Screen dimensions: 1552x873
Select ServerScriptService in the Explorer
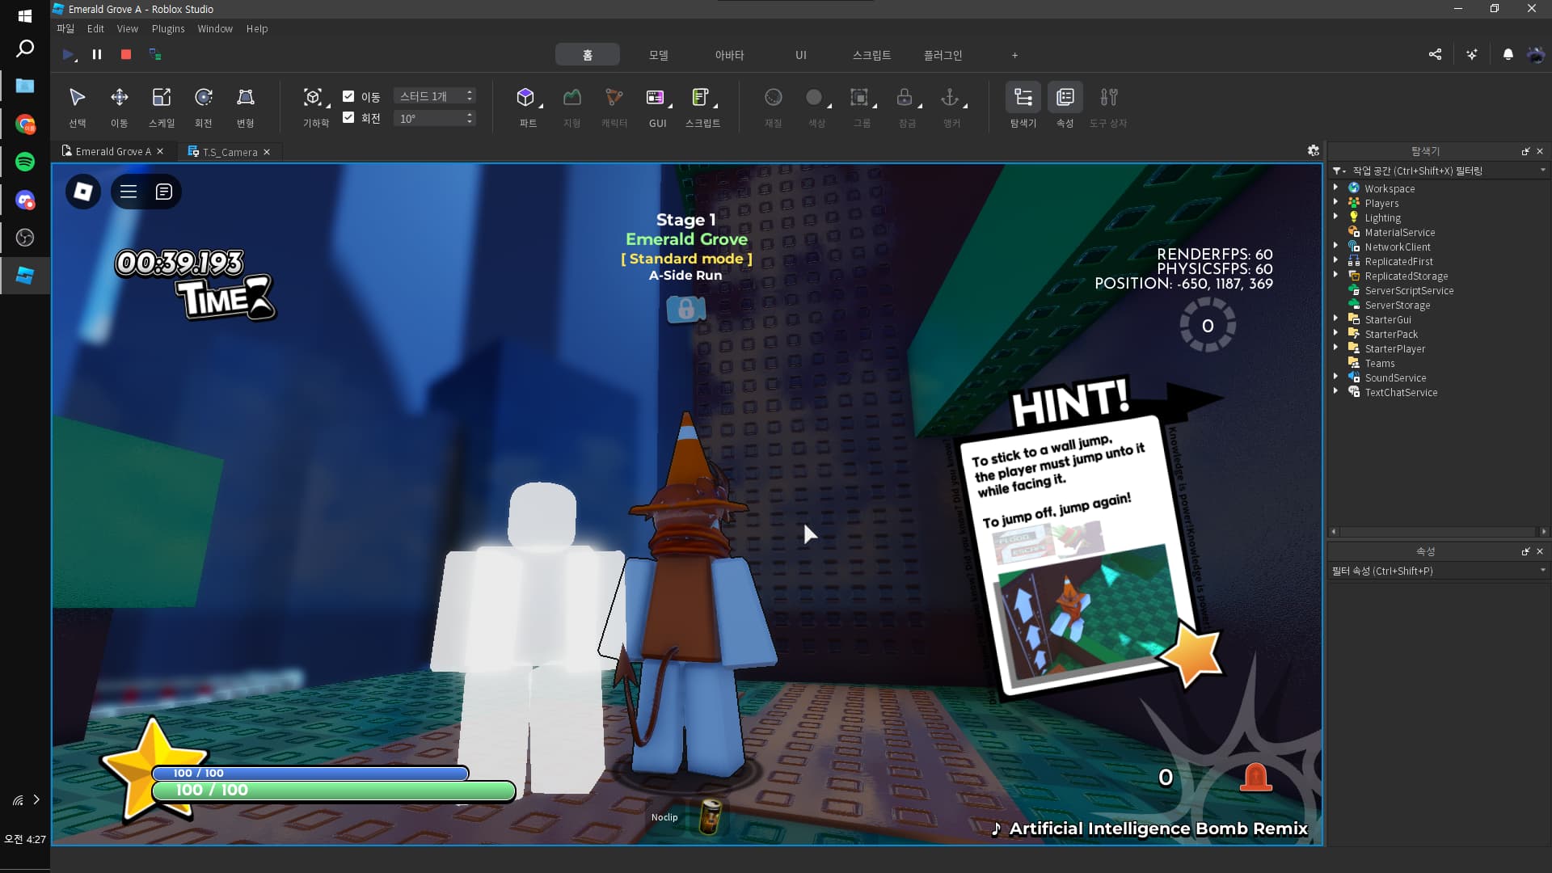pyautogui.click(x=1408, y=291)
